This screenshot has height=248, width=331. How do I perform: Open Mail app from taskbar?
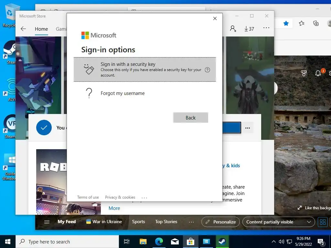click(175, 242)
